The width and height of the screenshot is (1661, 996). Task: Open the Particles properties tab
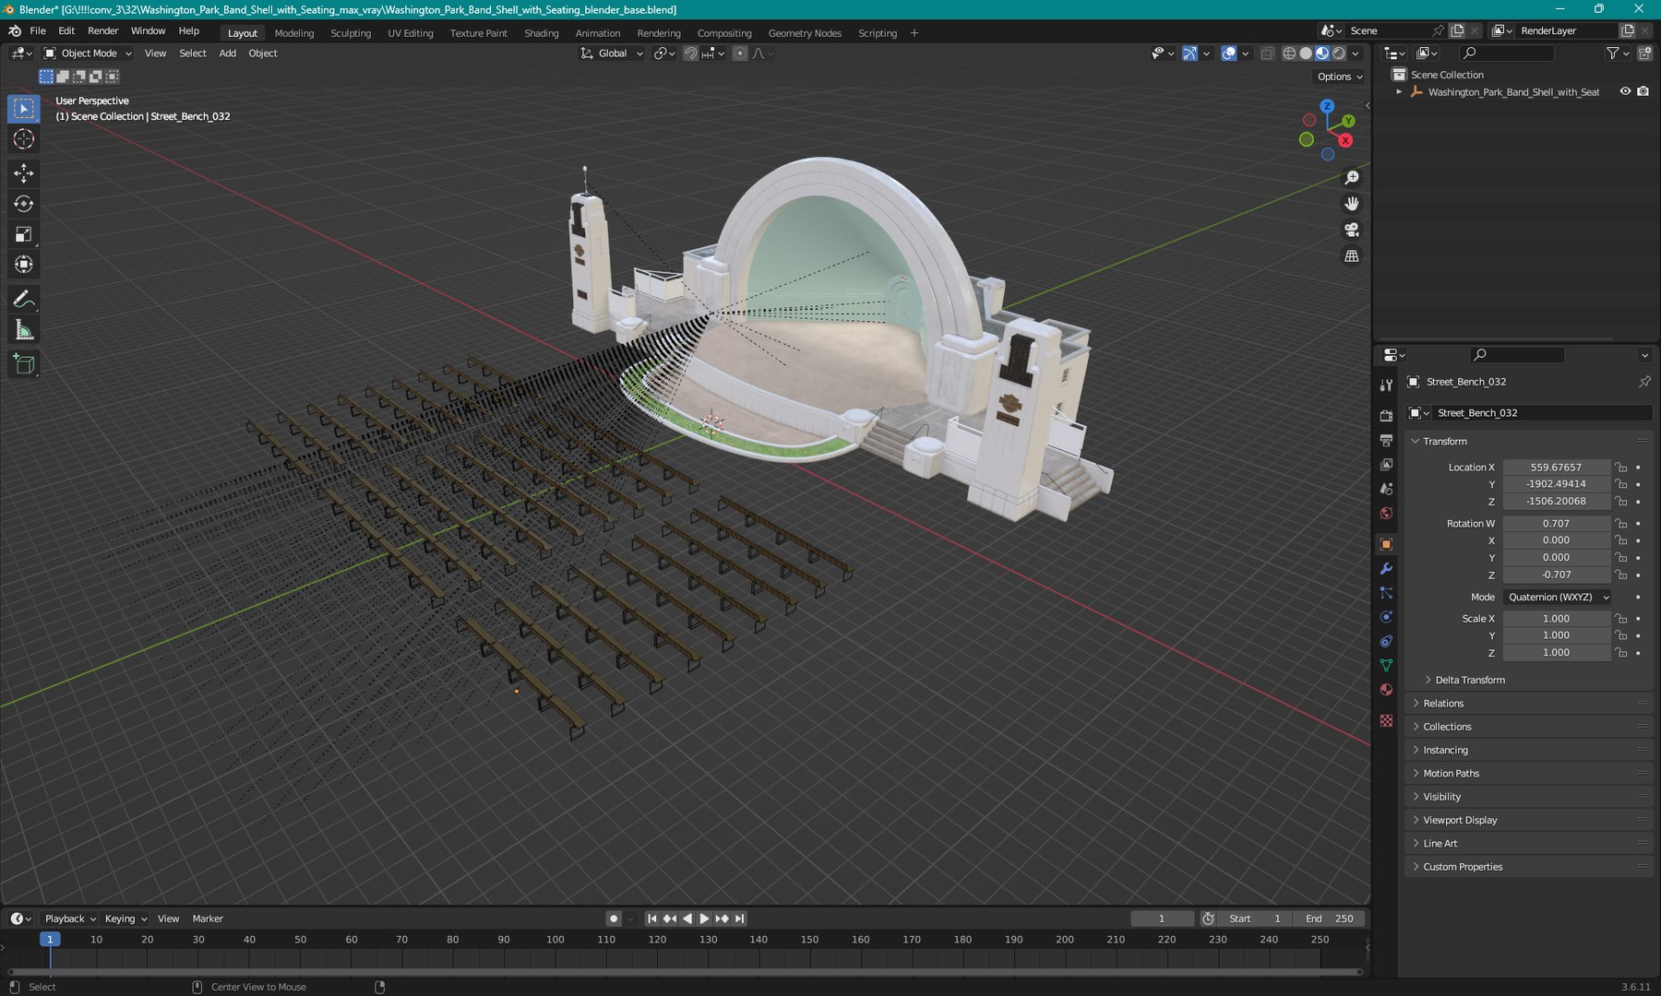[1386, 593]
